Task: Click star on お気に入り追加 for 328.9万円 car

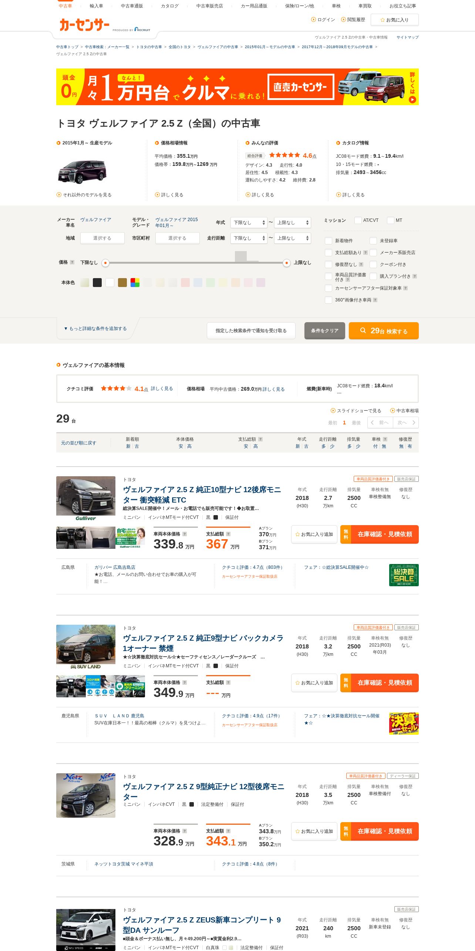Action: click(297, 831)
